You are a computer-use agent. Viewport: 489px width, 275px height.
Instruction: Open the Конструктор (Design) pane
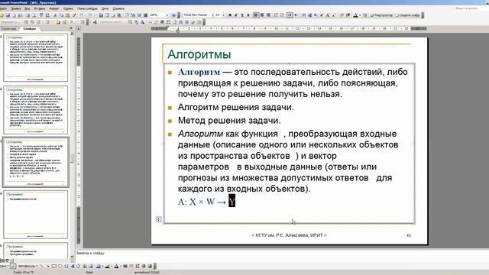(x=381, y=15)
